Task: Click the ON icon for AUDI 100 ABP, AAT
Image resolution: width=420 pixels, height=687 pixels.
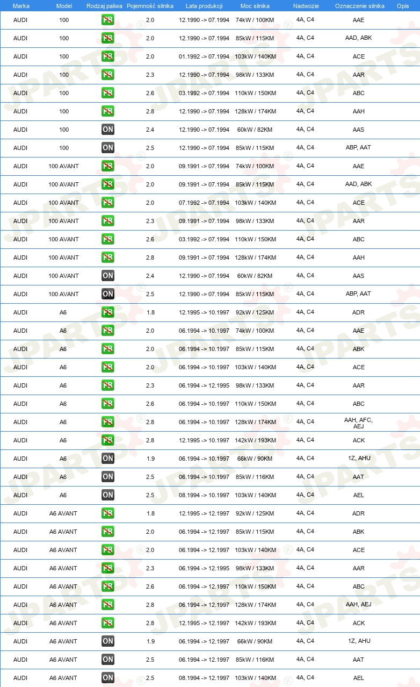Action: click(108, 148)
